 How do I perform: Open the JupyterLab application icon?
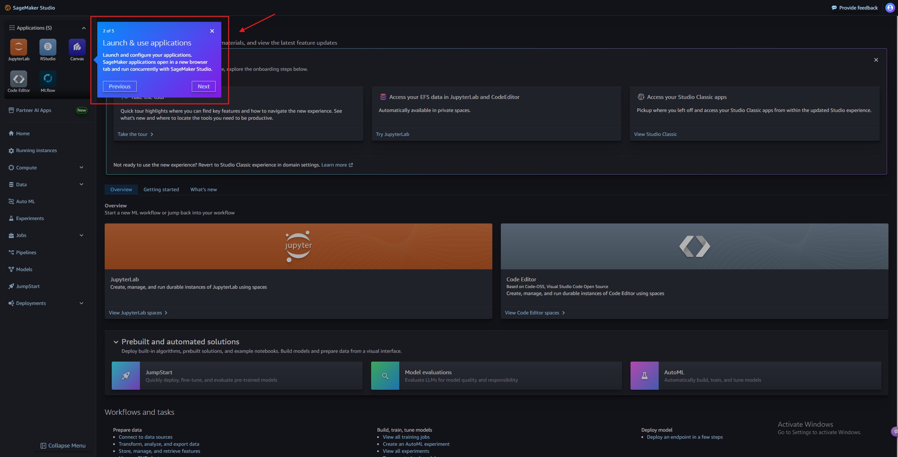pyautogui.click(x=19, y=47)
